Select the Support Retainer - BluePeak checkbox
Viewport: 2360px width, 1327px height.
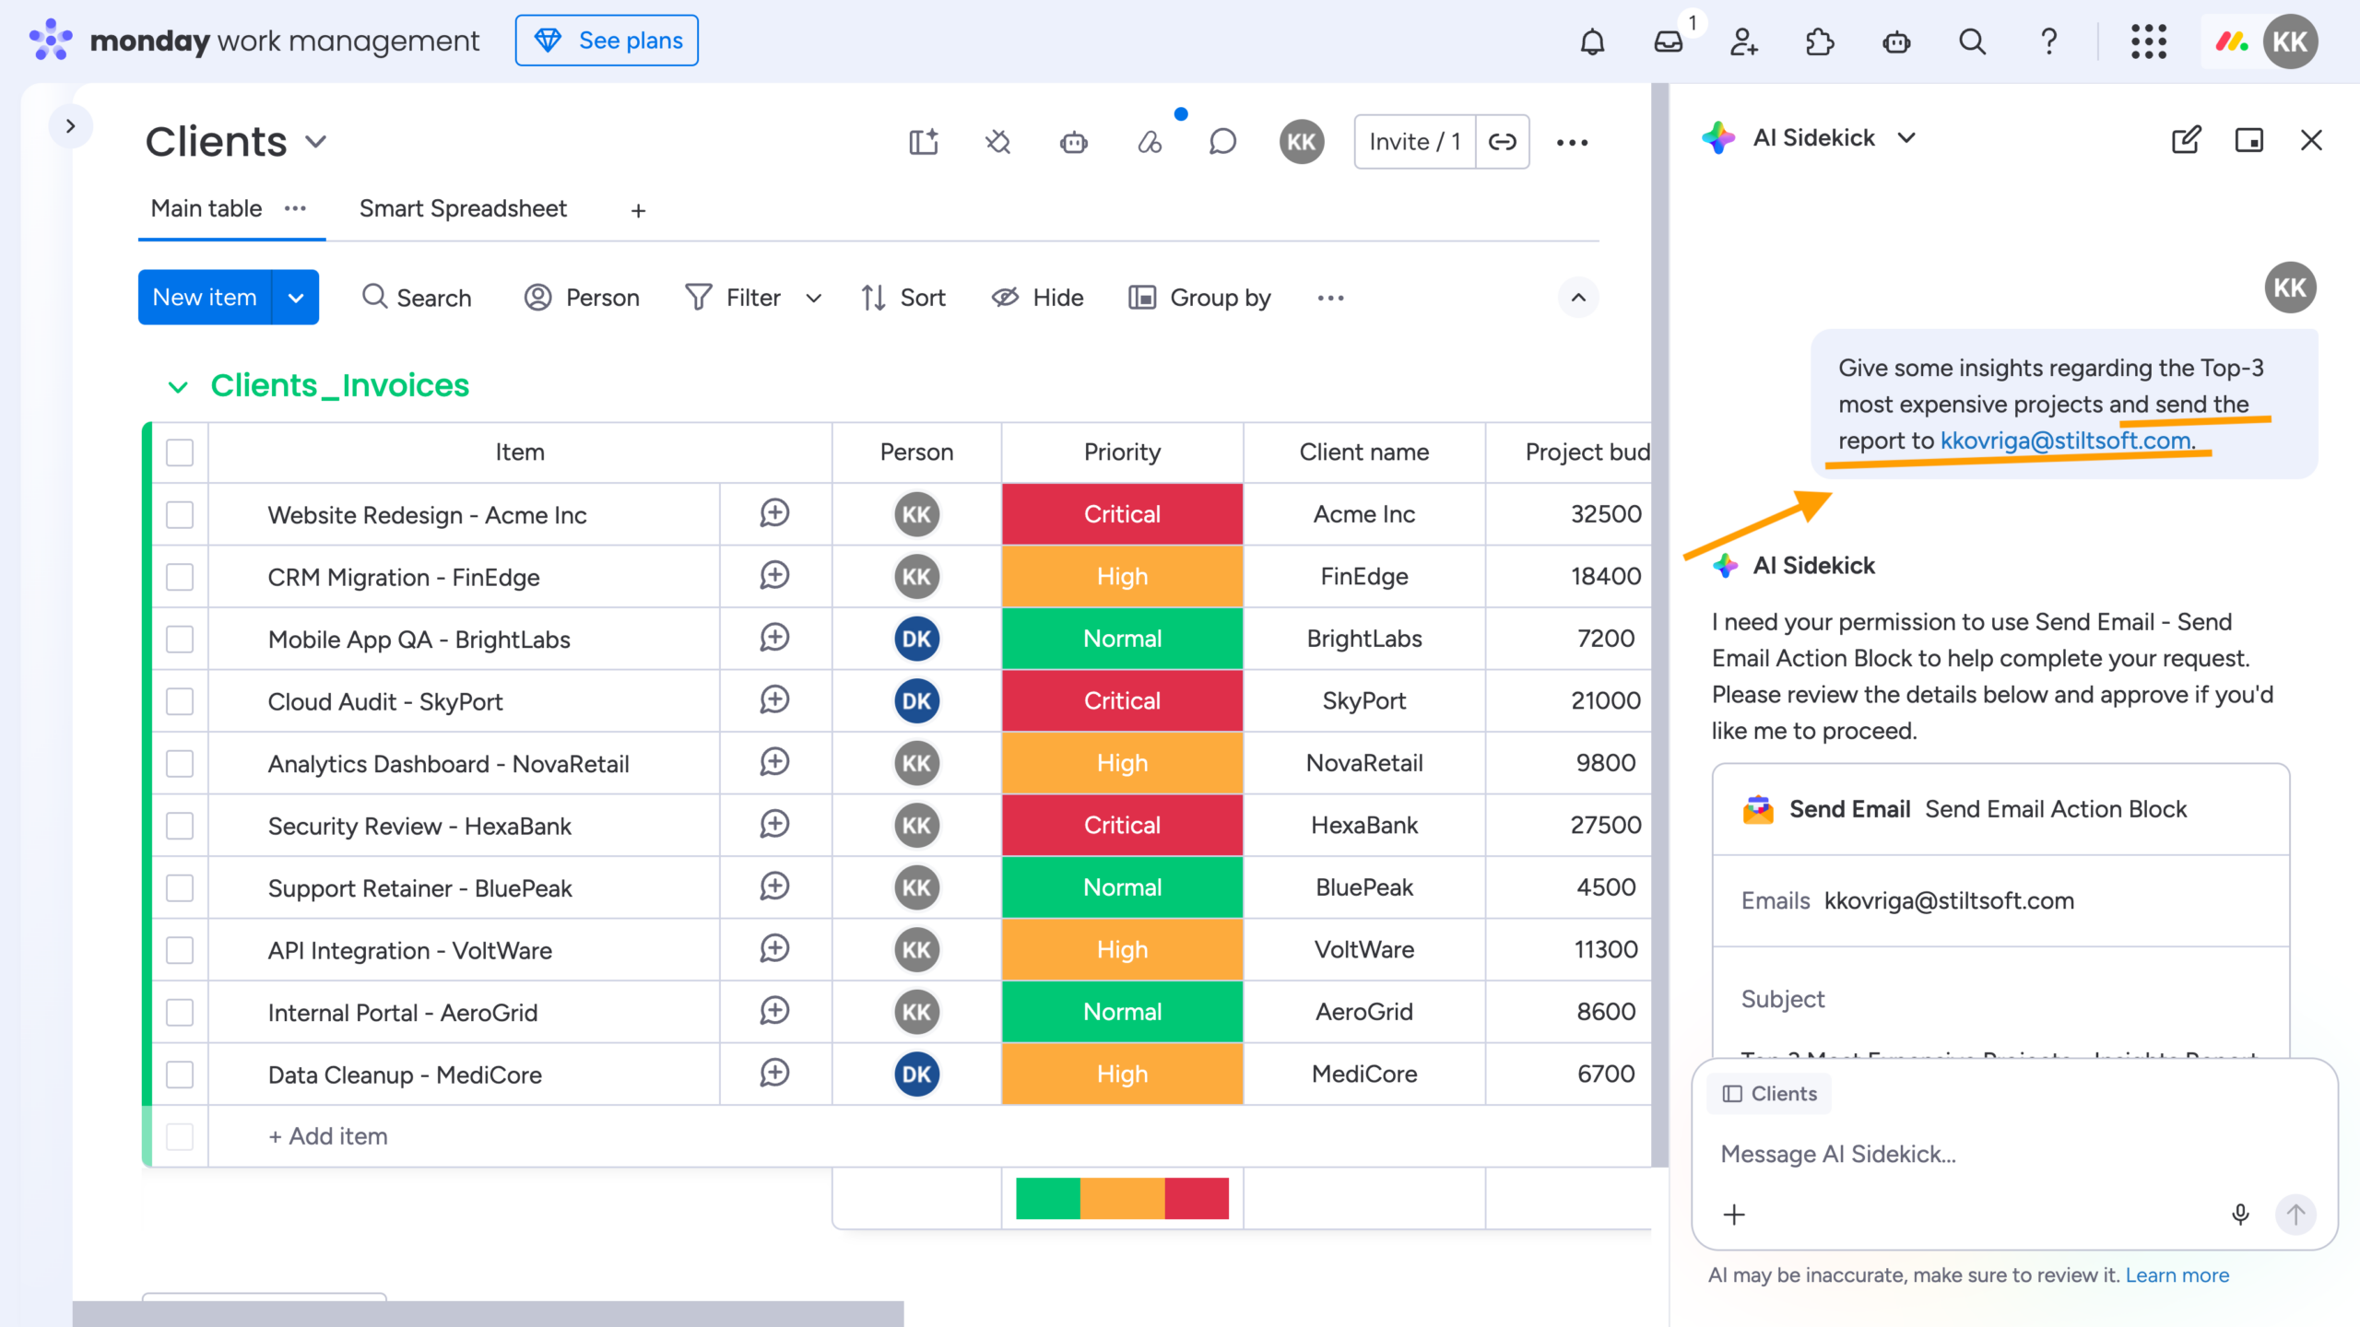[180, 887]
